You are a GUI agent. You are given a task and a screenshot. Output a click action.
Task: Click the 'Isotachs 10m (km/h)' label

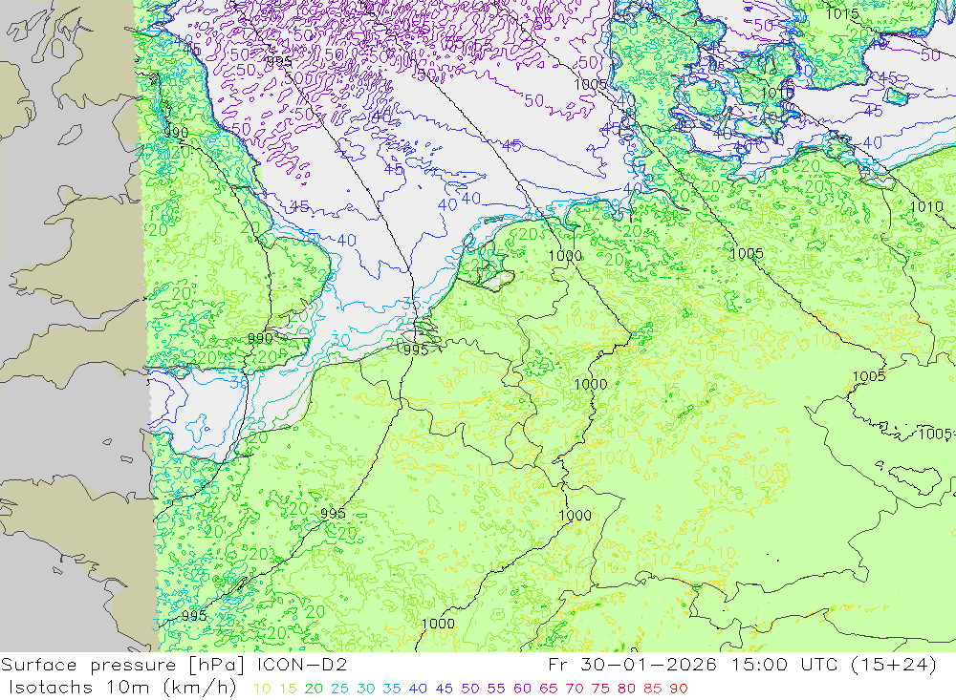point(122,688)
